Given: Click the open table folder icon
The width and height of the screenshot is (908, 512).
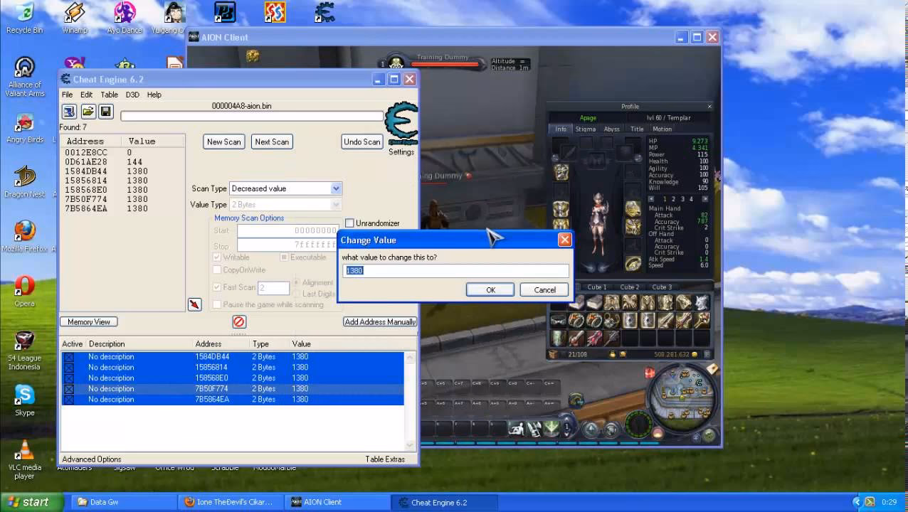Looking at the screenshot, I should click(88, 112).
